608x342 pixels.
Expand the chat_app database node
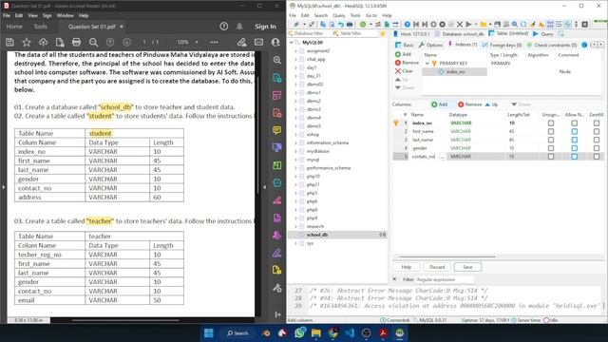point(295,59)
